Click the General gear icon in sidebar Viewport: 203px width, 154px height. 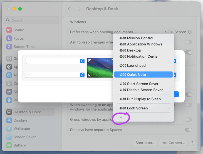(9, 58)
